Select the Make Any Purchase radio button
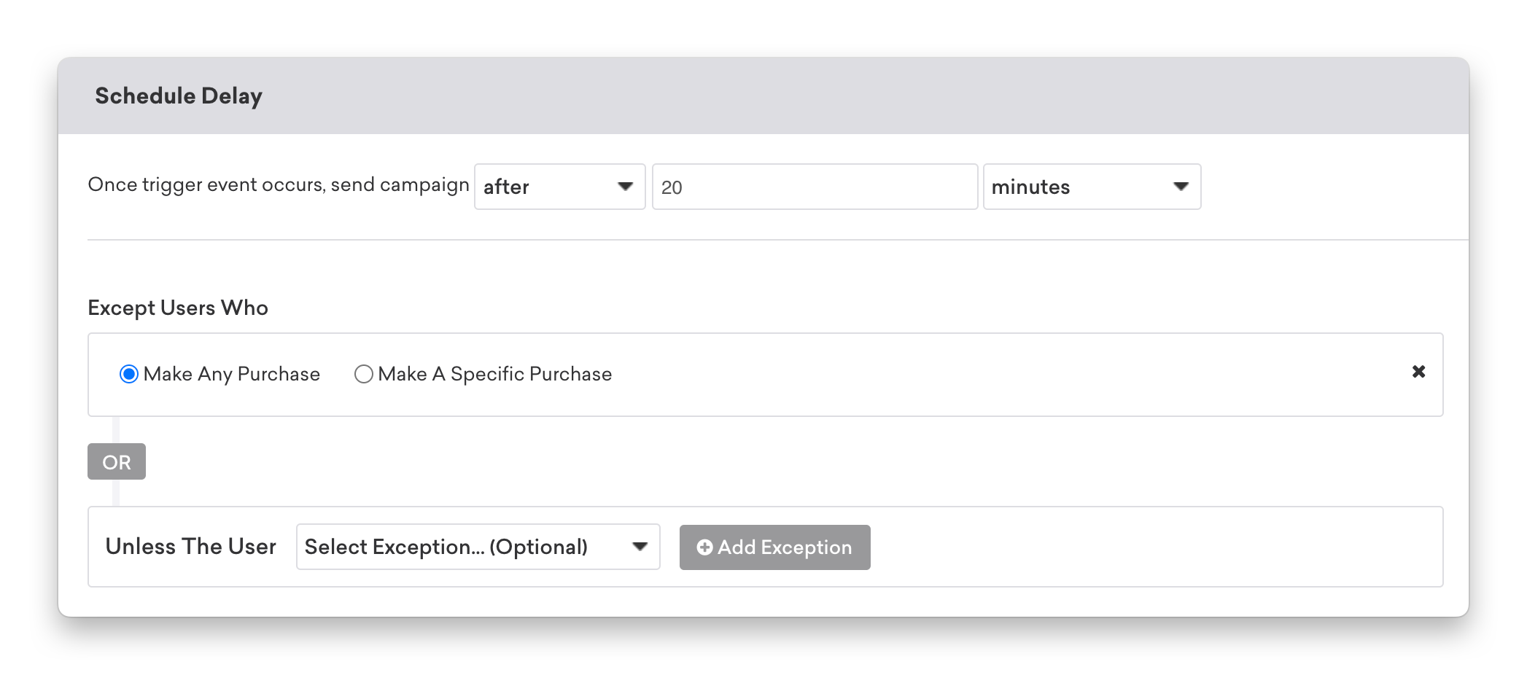This screenshot has height=675, width=1527. pyautogui.click(x=129, y=374)
